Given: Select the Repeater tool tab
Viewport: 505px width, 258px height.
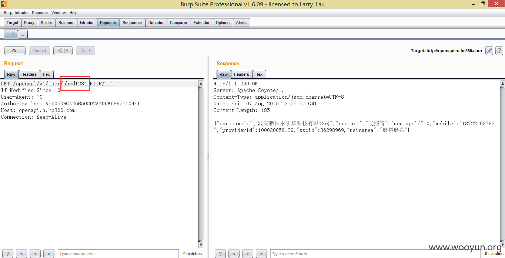Looking at the screenshot, I should [x=108, y=23].
